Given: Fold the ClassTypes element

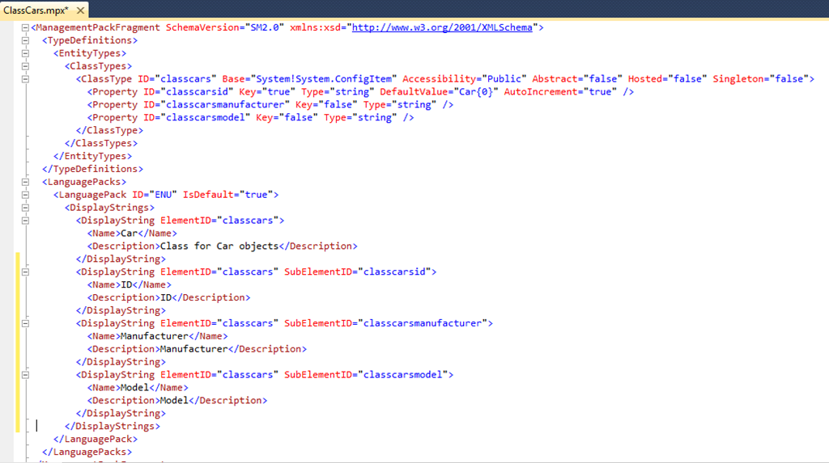Looking at the screenshot, I should (26, 66).
